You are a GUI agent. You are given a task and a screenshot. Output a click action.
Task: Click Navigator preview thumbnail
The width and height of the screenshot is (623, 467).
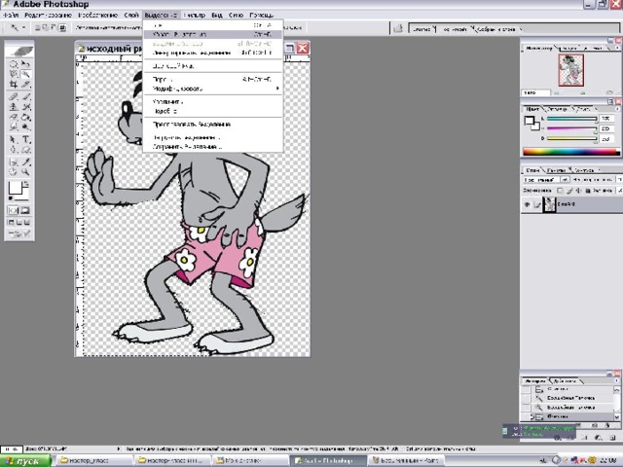571,70
